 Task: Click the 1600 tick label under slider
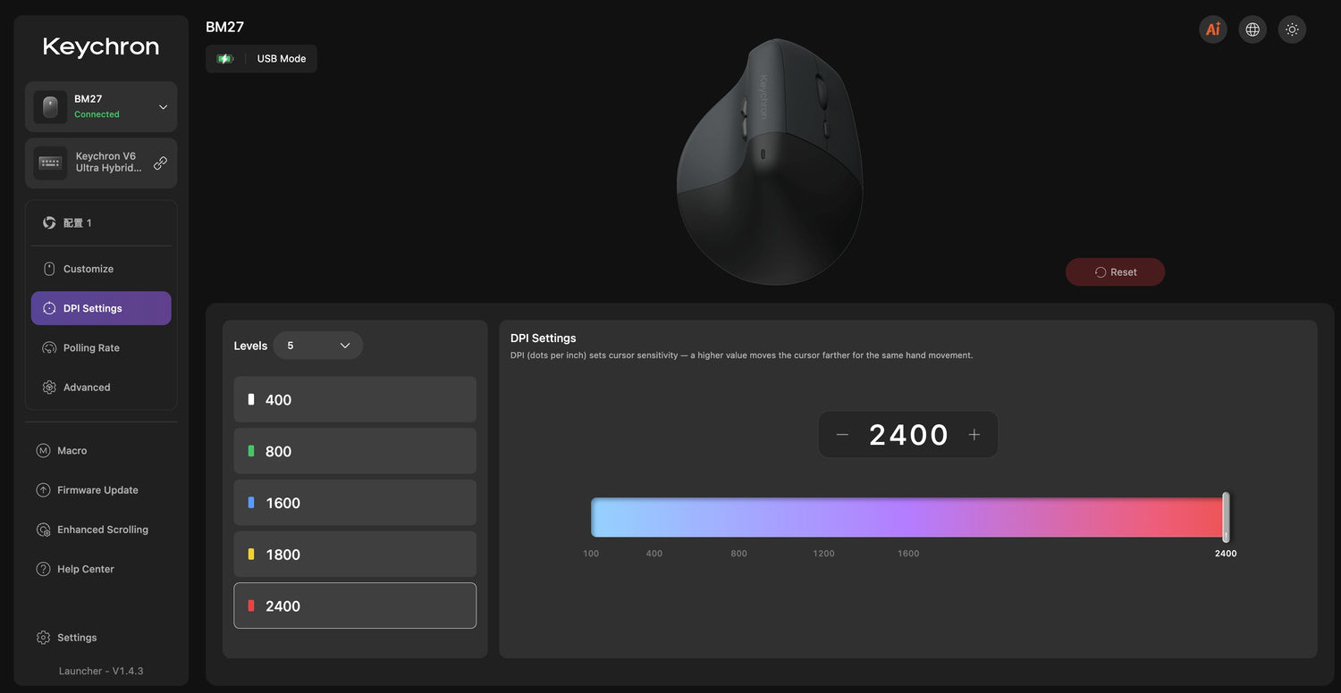click(x=908, y=554)
